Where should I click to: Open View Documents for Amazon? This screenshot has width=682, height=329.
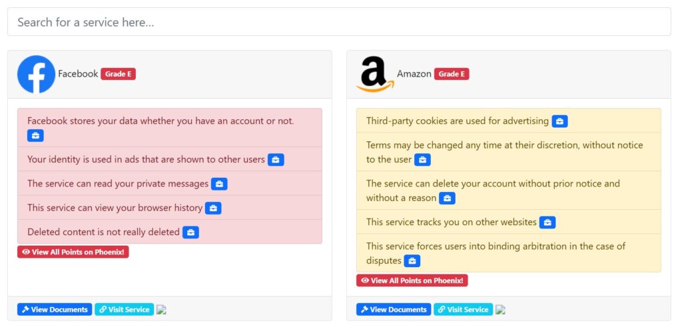click(x=394, y=310)
